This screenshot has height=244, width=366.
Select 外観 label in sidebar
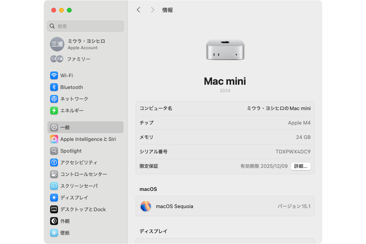click(x=65, y=221)
